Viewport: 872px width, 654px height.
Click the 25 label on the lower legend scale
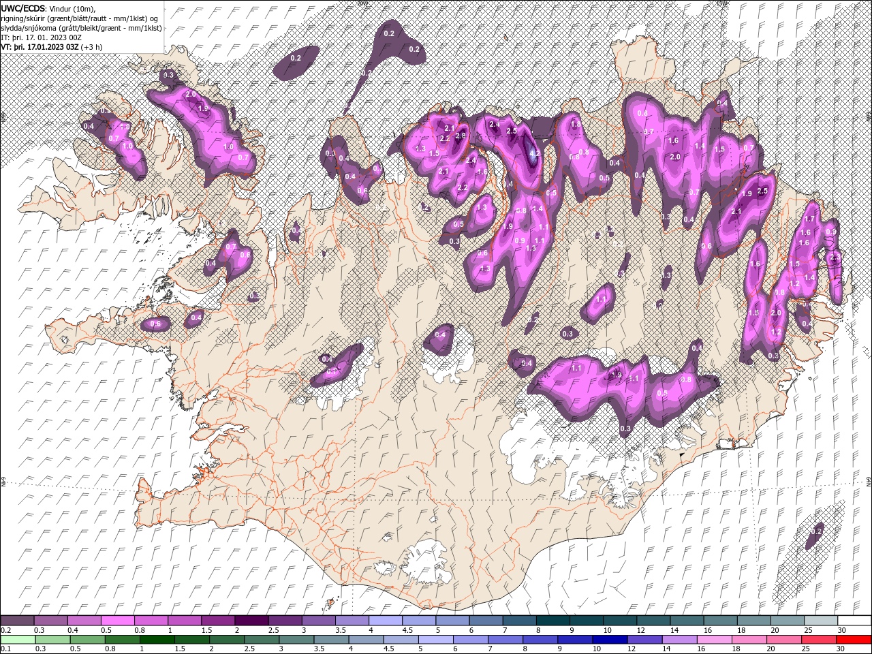[x=807, y=649]
